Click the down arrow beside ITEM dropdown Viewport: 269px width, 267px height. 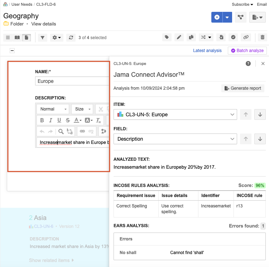[260, 114]
